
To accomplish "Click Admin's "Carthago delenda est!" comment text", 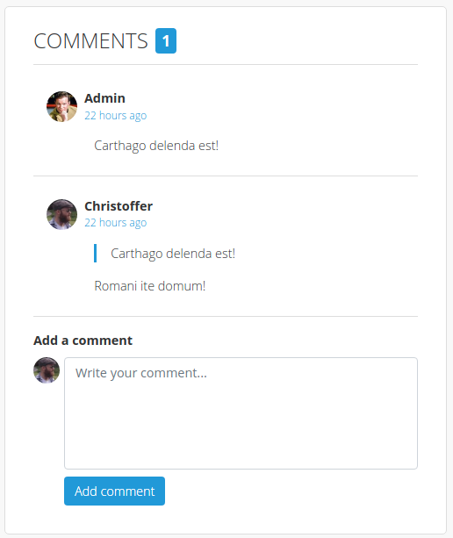I will pos(156,146).
